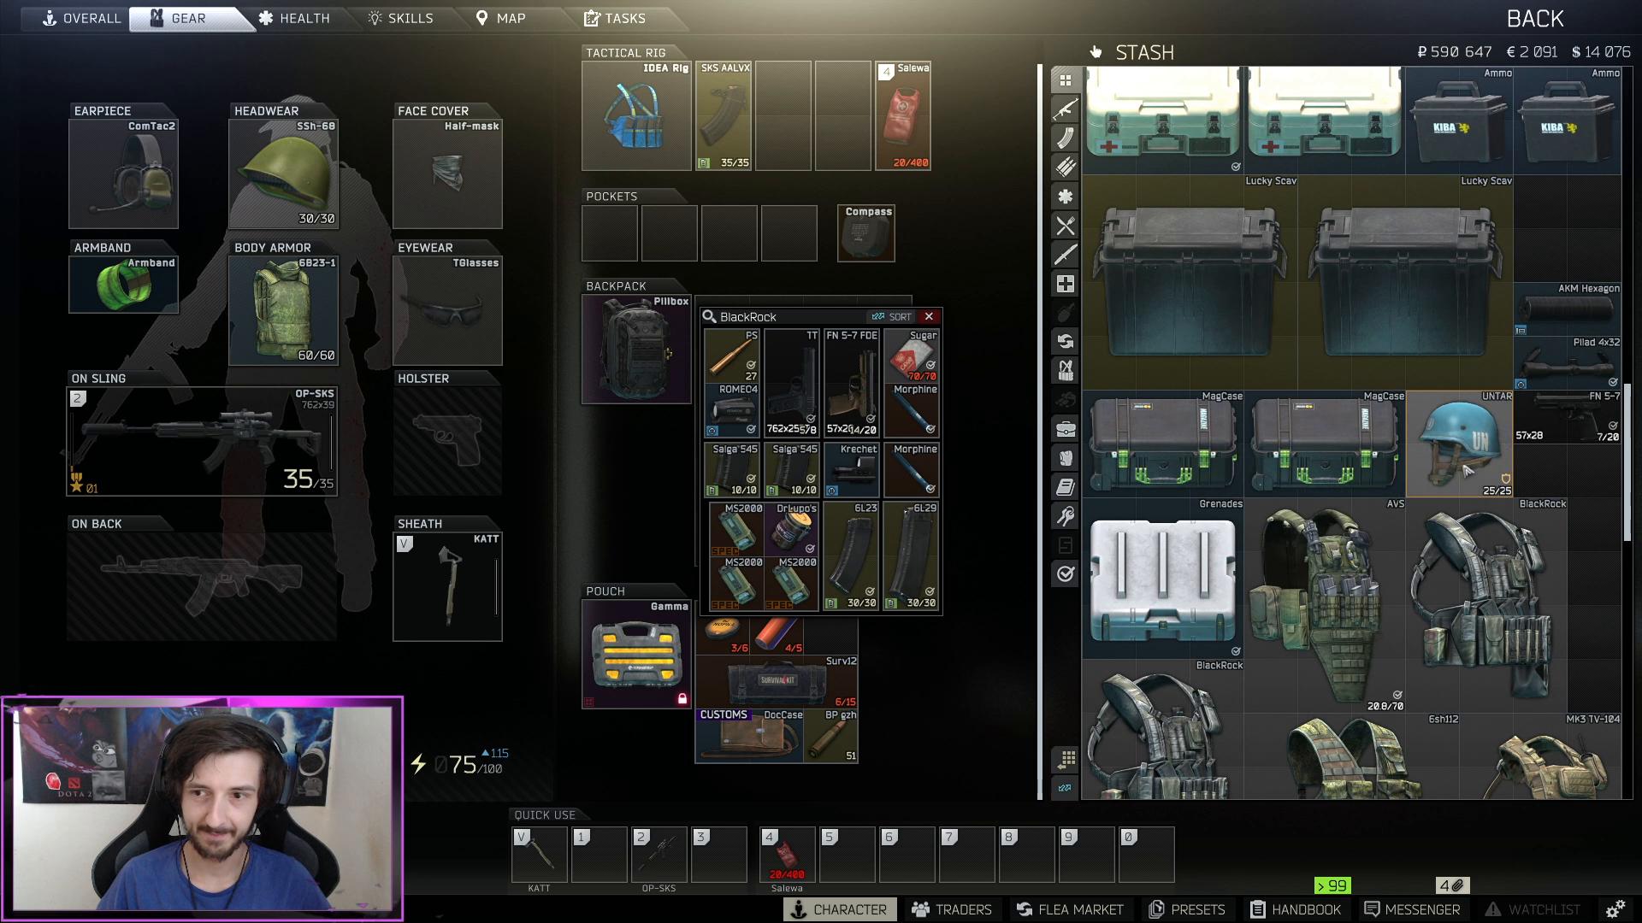1642x923 pixels.
Task: Select the Pillbox backpack
Action: click(636, 349)
